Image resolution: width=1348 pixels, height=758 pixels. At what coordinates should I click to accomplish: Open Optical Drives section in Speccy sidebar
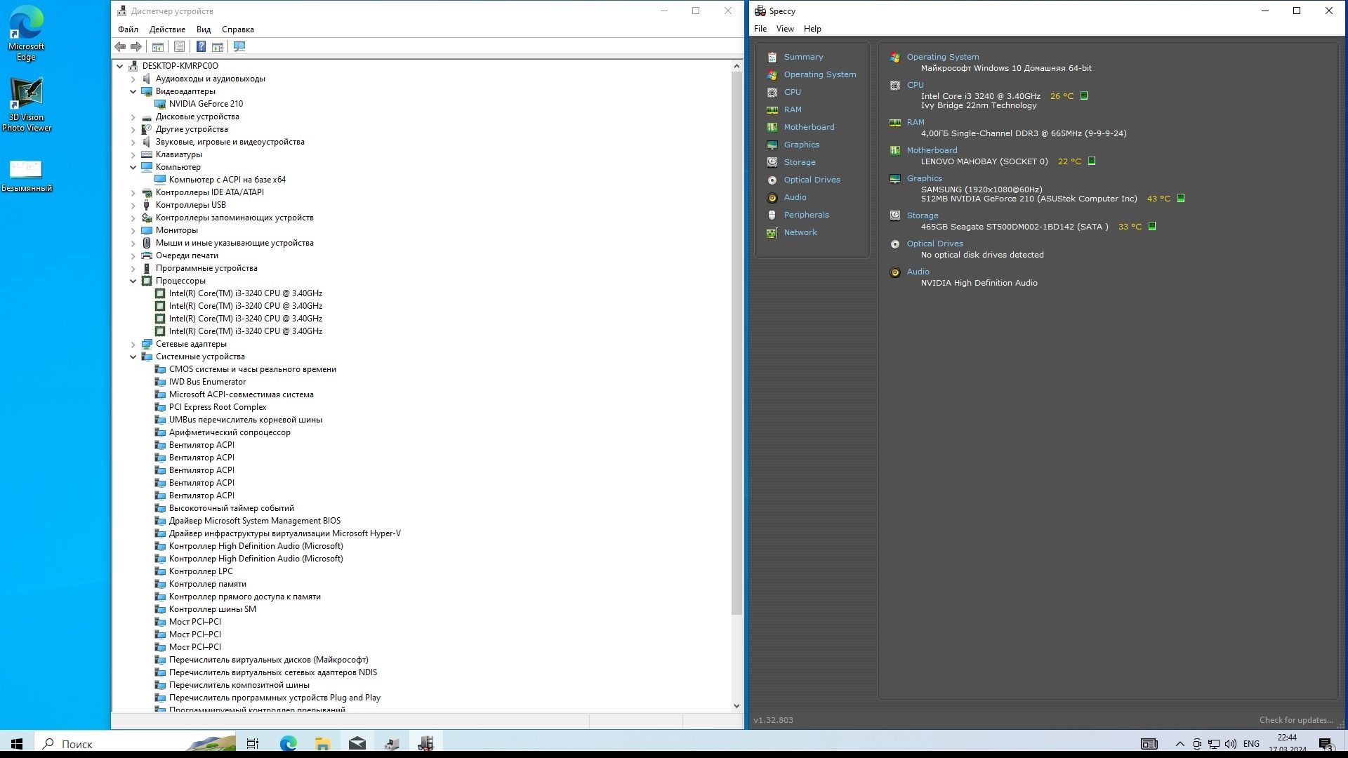point(812,180)
